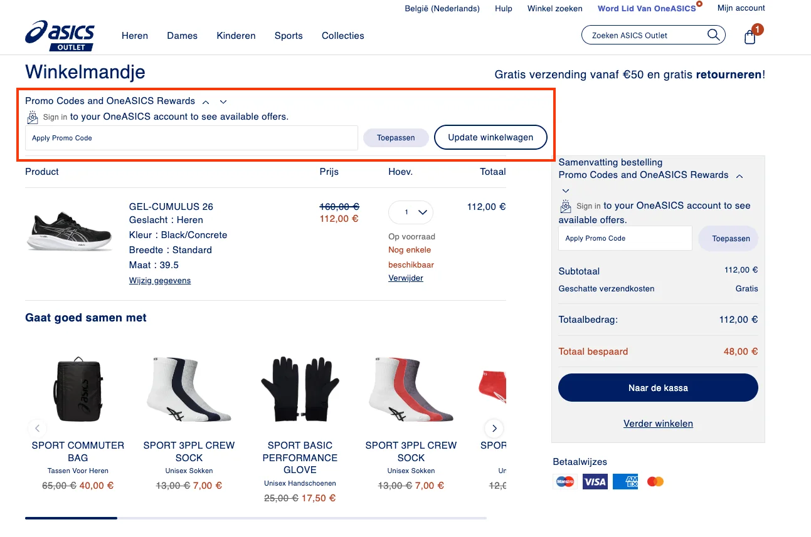Click the Mastercard payment icon
The height and width of the screenshot is (537, 811).
[x=655, y=481]
